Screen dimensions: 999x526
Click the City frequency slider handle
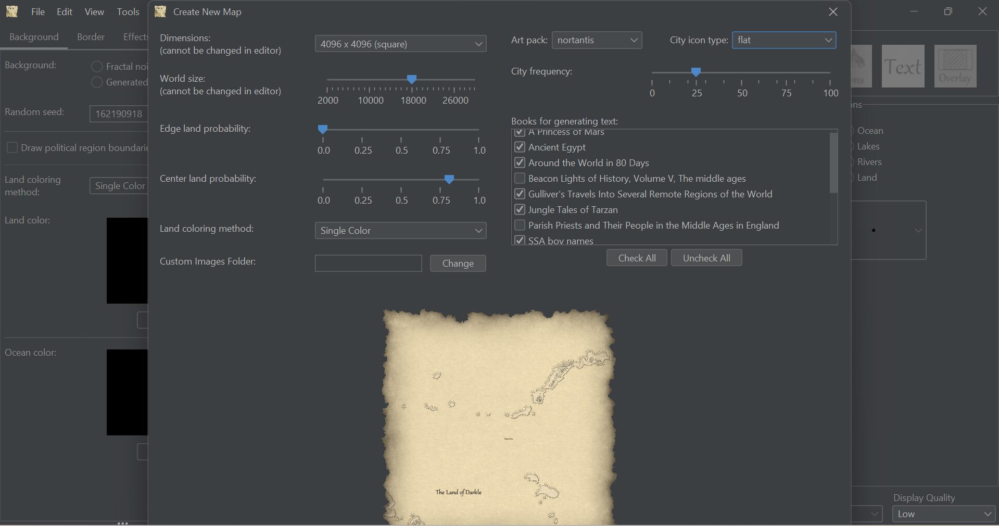coord(696,73)
